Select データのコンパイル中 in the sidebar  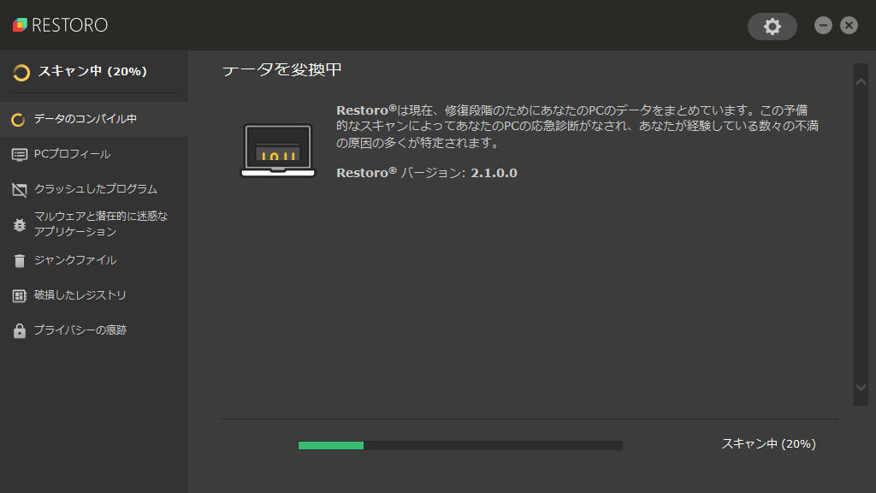click(x=94, y=119)
